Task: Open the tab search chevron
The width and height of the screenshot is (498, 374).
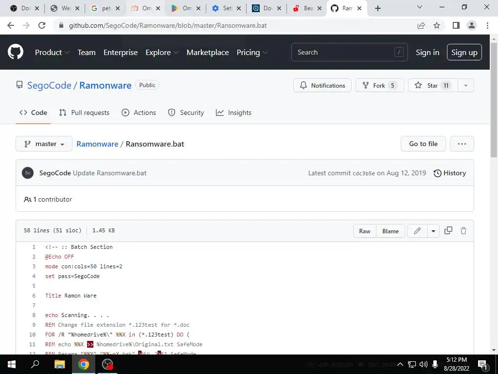Action: click(420, 7)
